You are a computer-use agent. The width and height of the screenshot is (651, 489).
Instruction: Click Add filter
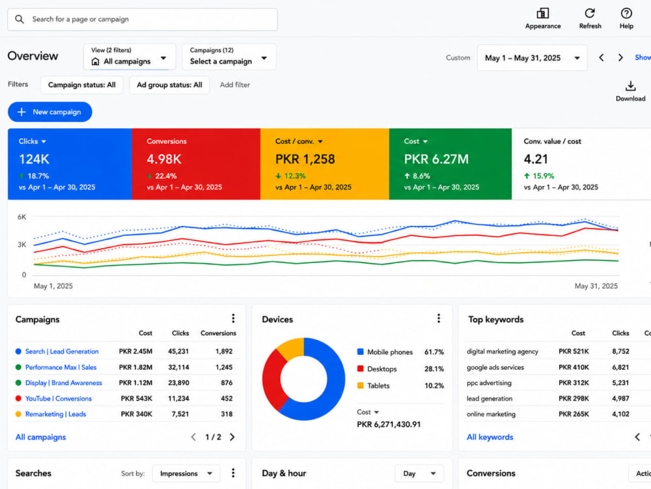click(x=234, y=85)
